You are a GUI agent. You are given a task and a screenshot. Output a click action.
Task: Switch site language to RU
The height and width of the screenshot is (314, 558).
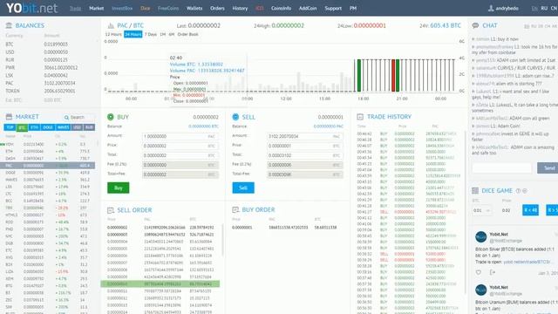click(544, 8)
